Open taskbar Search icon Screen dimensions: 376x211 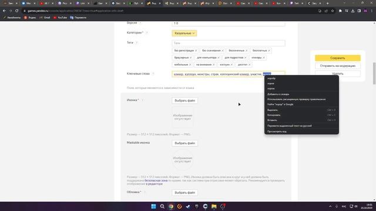pos(162,206)
